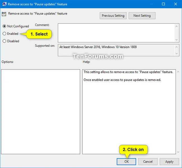The height and width of the screenshot is (168, 182).
Task: Click inside the empty Options pane
Action: (x=41, y=112)
